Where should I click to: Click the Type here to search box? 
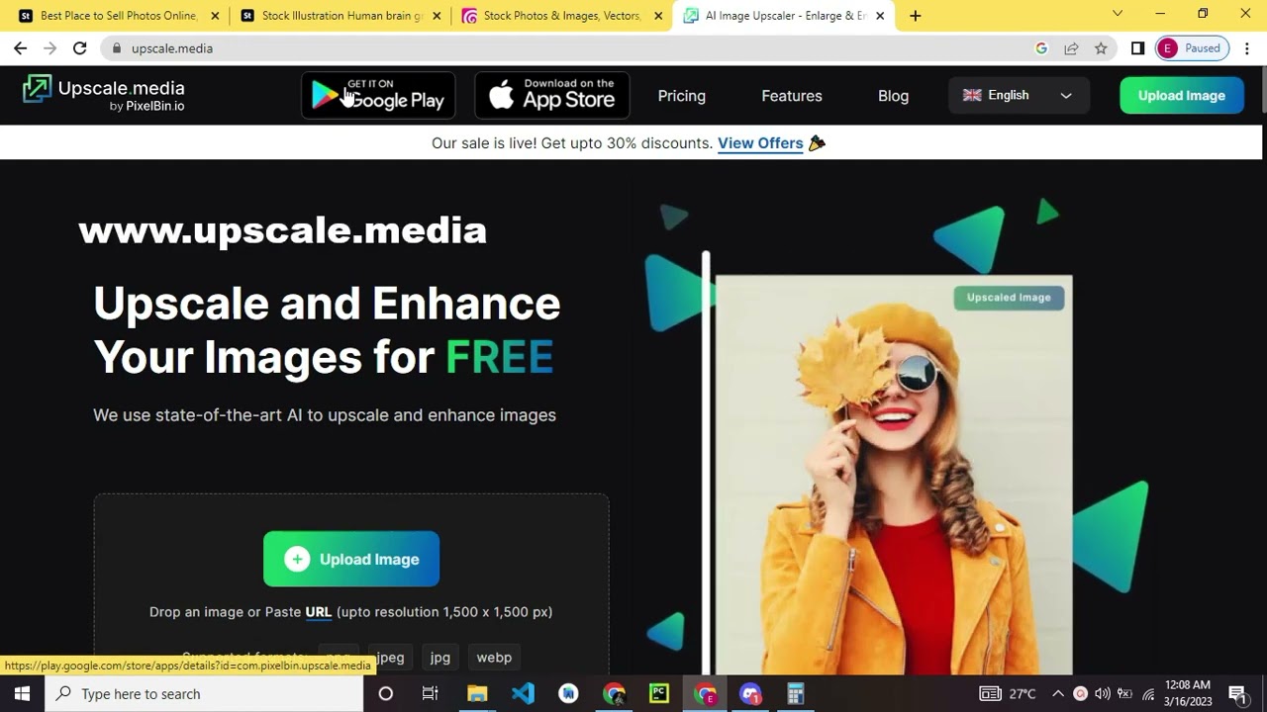point(202,694)
